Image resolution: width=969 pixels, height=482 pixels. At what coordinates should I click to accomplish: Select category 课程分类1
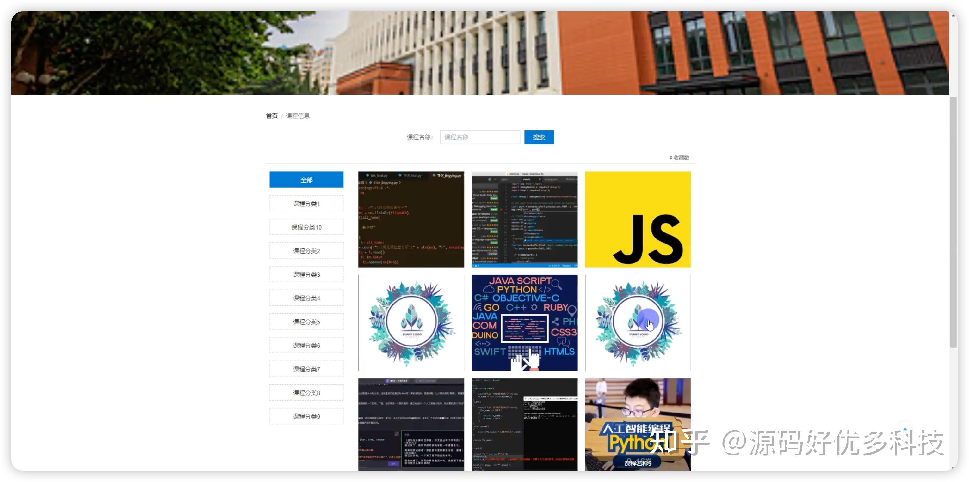pos(306,203)
